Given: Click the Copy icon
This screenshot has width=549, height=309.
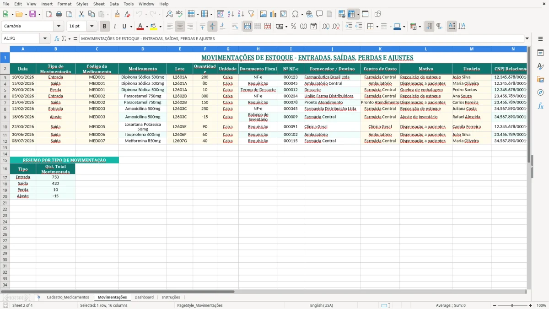Looking at the screenshot, I should [91, 14].
